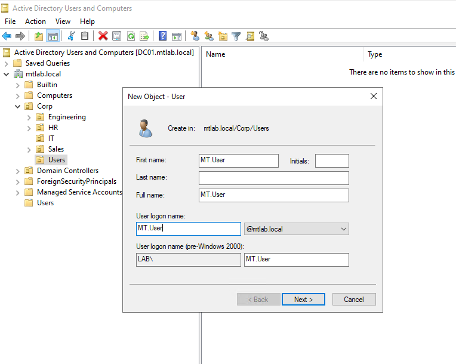Expand the Sales OU

point(29,149)
